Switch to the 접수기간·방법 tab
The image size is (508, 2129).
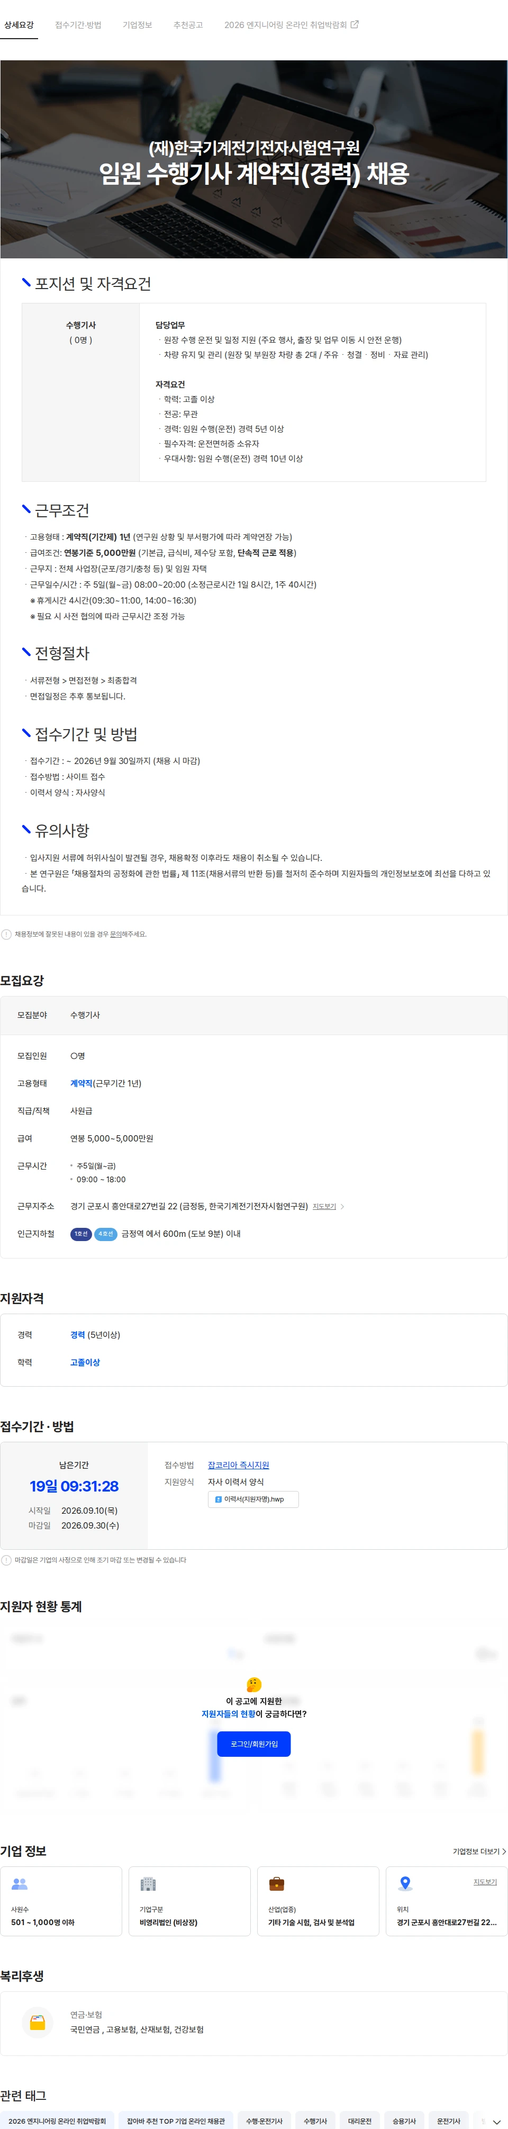pyautogui.click(x=78, y=25)
